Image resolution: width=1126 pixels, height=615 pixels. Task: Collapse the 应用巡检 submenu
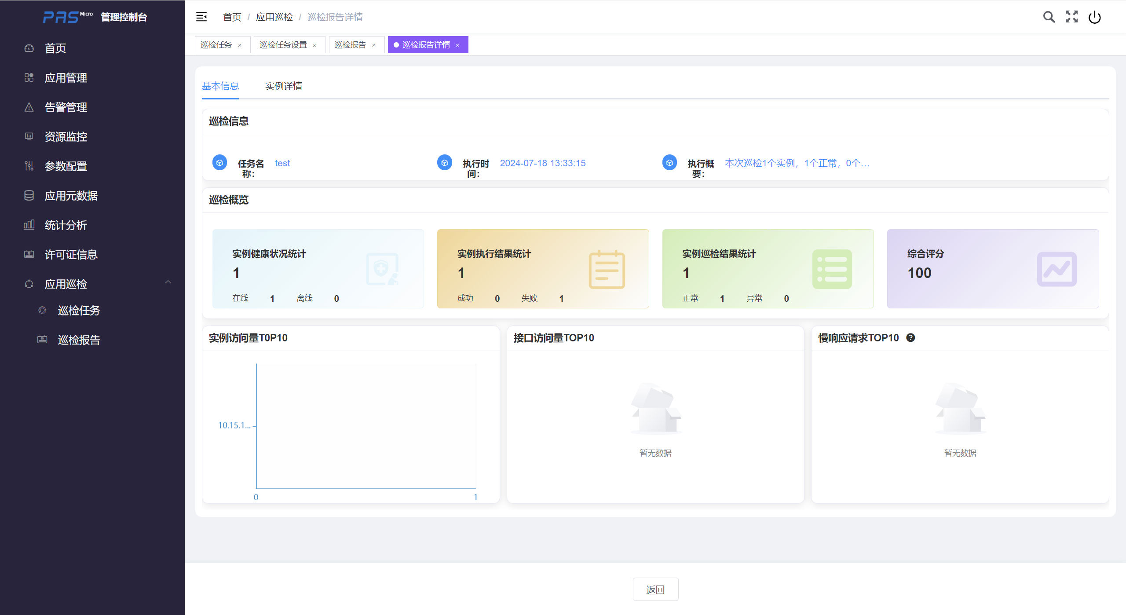coord(168,282)
